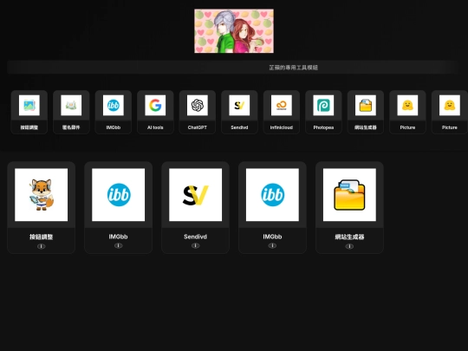Image resolution: width=468 pixels, height=351 pixels.
Task: Show info for the large Sendivd card
Action: coord(196,245)
